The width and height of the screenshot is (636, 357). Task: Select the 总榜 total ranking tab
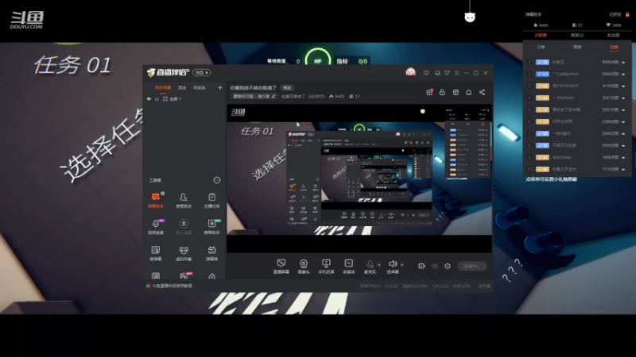pyautogui.click(x=614, y=48)
